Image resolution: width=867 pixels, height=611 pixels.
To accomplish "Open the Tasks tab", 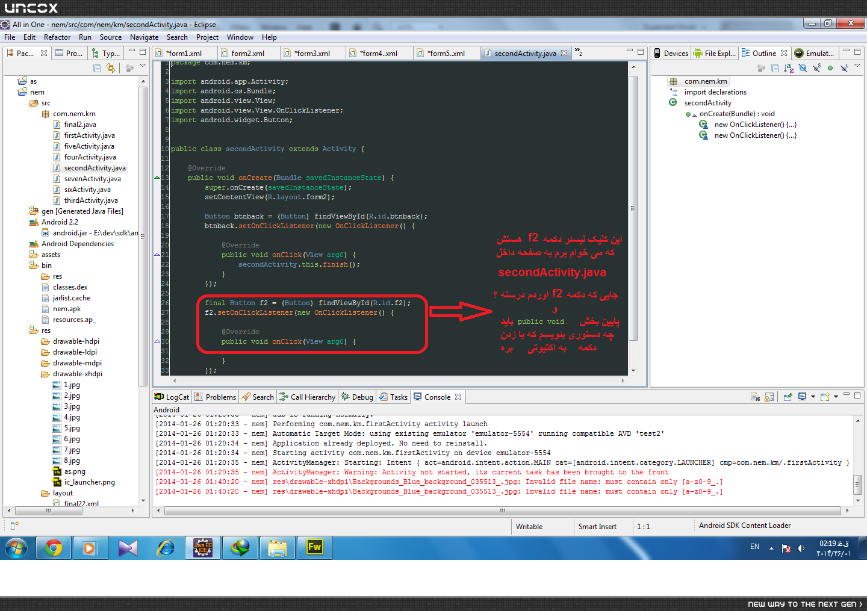I will pyautogui.click(x=393, y=397).
